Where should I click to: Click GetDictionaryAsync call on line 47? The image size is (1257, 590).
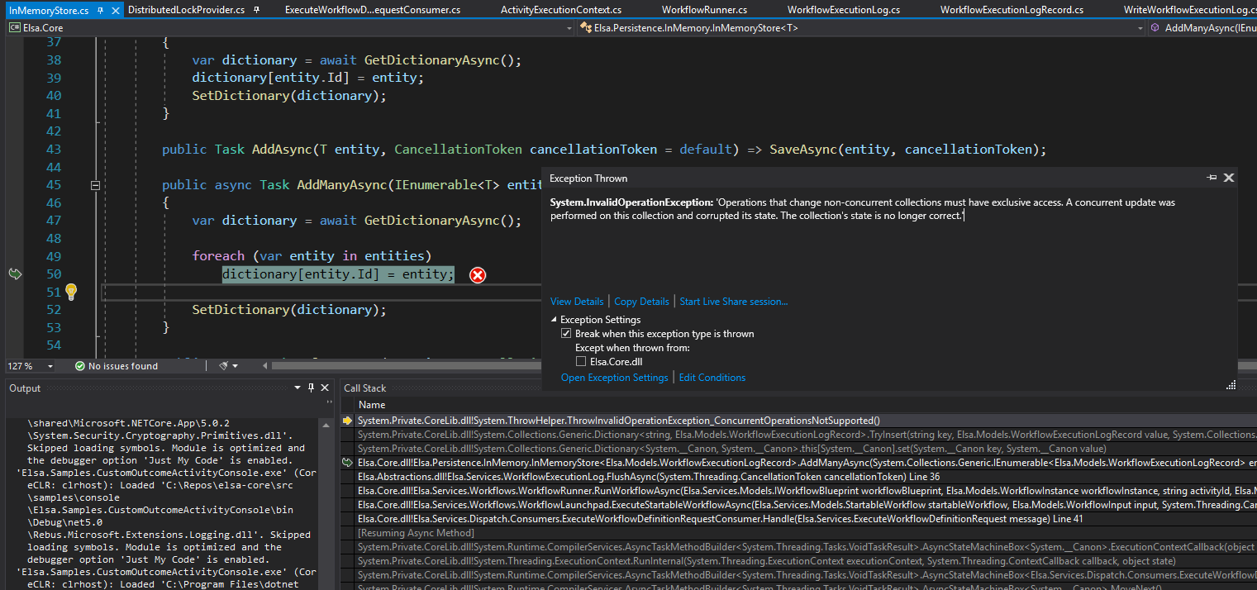coord(443,221)
